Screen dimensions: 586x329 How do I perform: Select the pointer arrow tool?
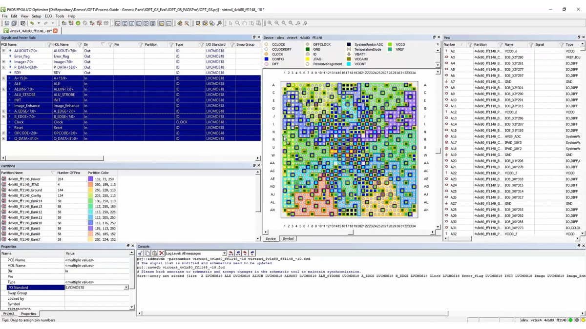(x=230, y=23)
